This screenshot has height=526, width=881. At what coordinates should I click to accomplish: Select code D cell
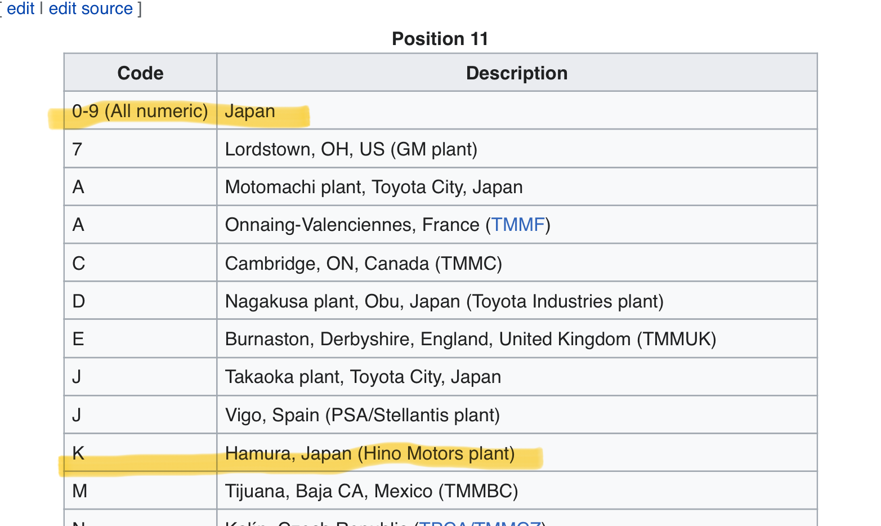140,300
